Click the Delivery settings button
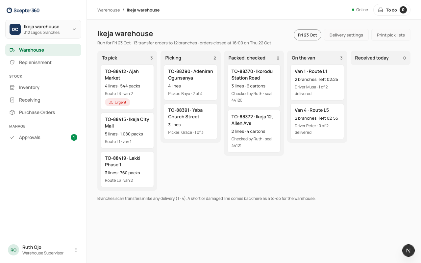The height and width of the screenshot is (263, 421). pyautogui.click(x=346, y=35)
